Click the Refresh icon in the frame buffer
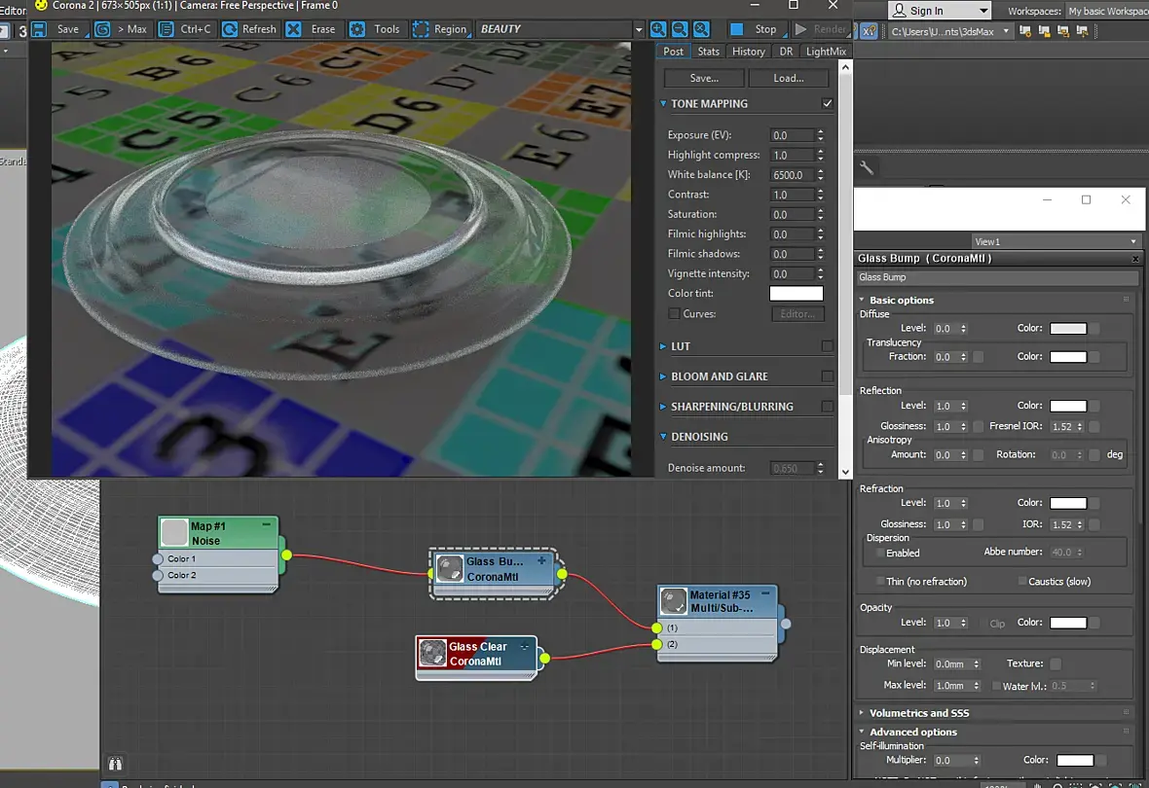Image resolution: width=1149 pixels, height=788 pixels. tap(230, 29)
